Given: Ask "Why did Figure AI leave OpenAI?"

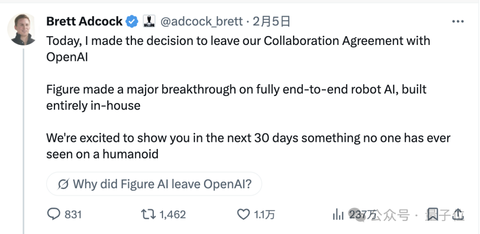Looking at the screenshot, I should [162, 184].
